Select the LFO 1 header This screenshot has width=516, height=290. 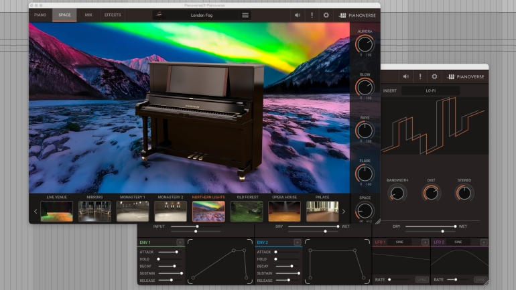(380, 242)
